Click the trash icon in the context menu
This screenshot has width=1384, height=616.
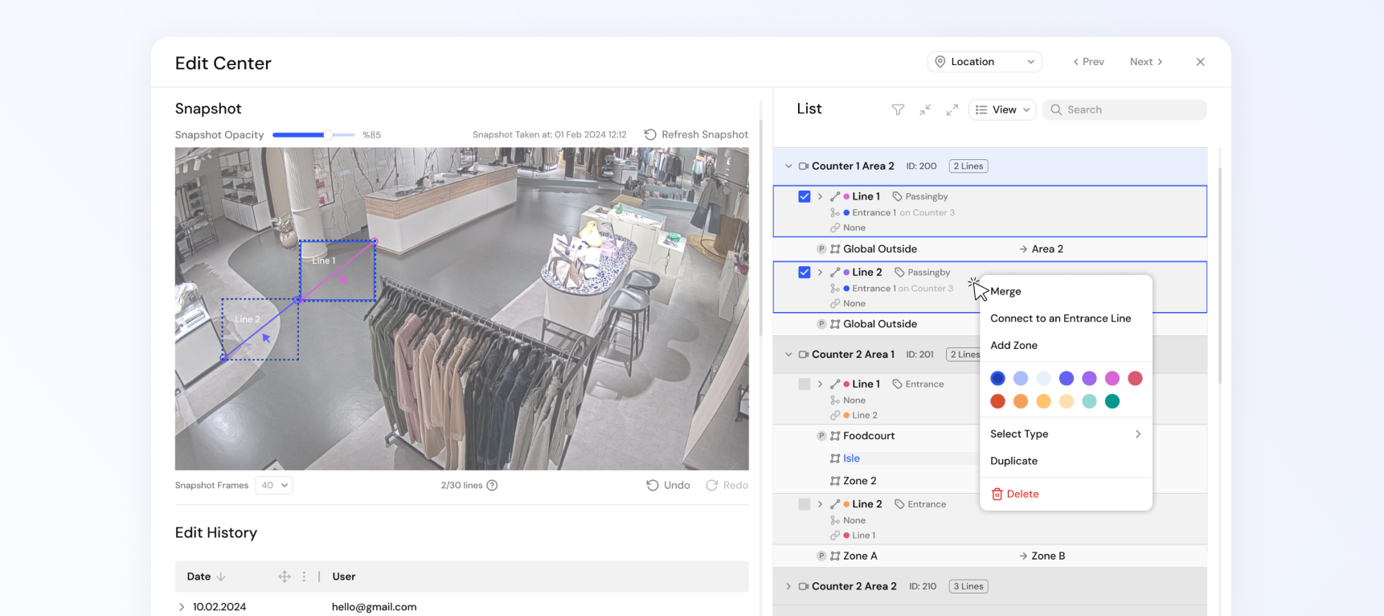coord(997,495)
